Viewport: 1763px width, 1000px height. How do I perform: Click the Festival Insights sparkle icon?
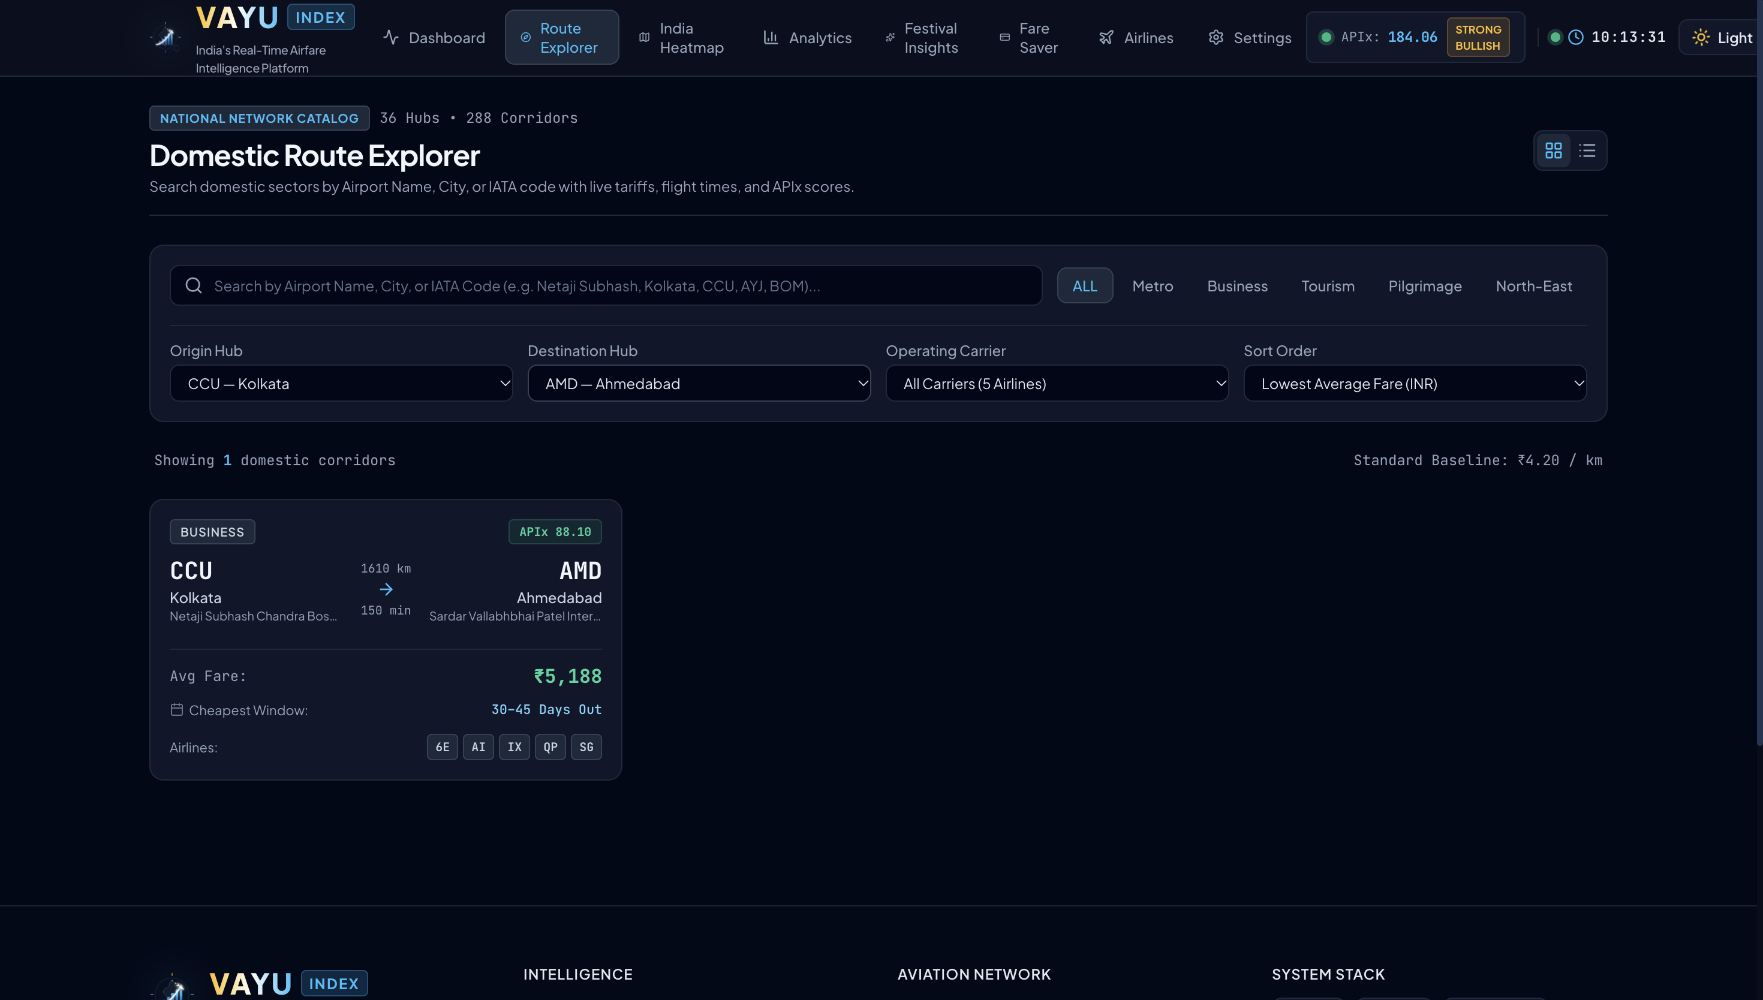[890, 37]
